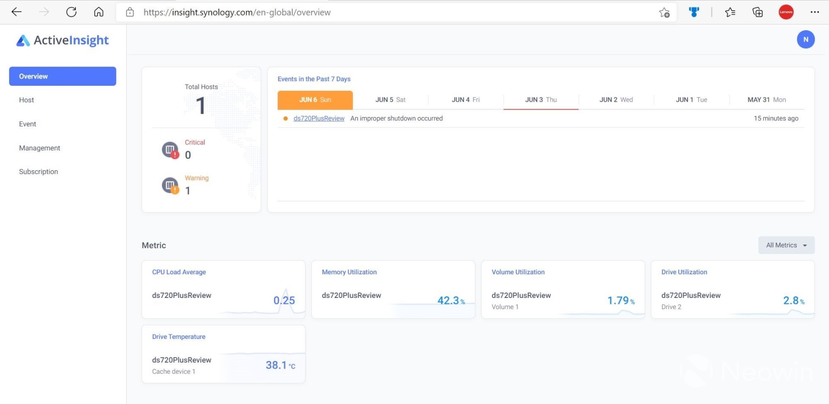Switch to the MAY 31 Mon tab
829x404 pixels.
766,100
